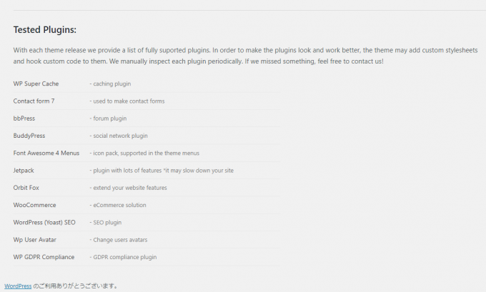Viewport: 486px width, 292px height.
Task: Click the WP Super Cache plugin name
Action: point(36,84)
